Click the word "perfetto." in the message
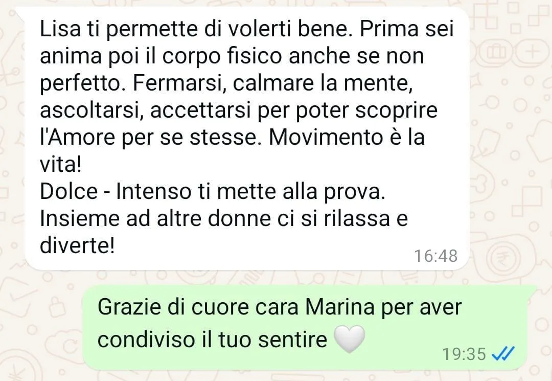 (83, 84)
